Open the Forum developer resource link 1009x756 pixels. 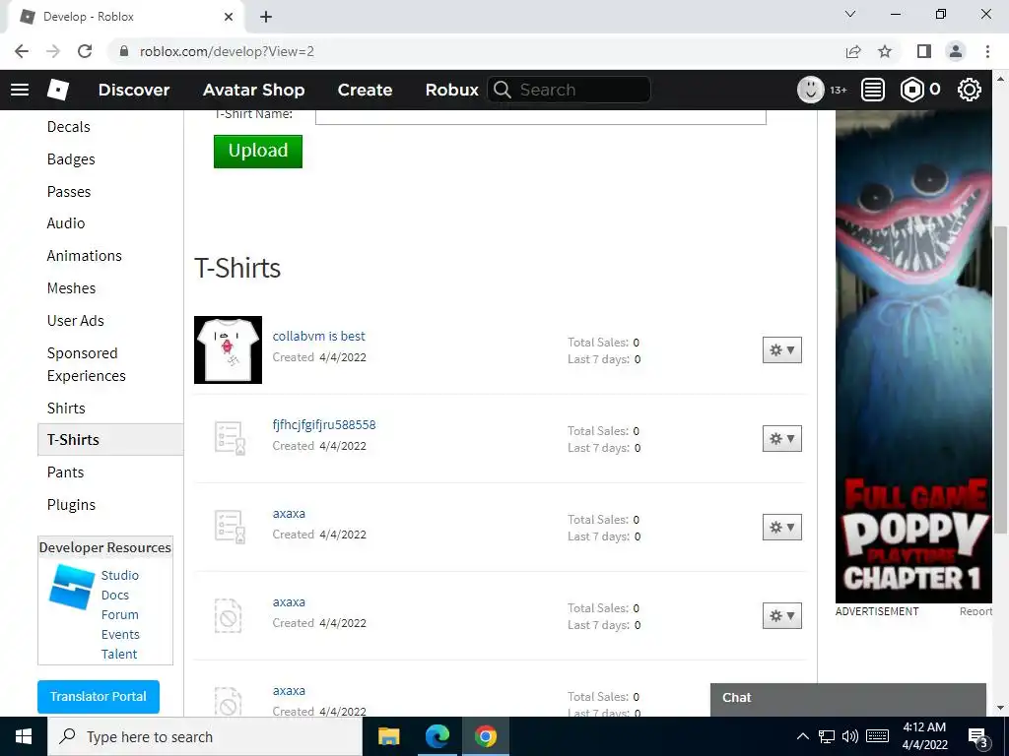click(119, 614)
